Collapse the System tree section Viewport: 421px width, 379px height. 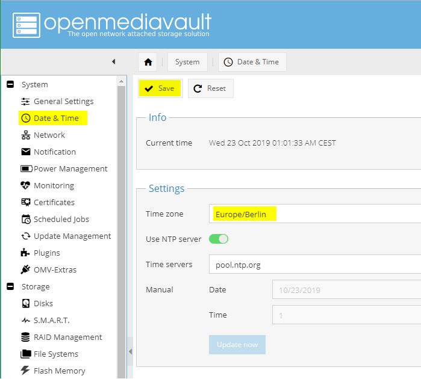click(10, 84)
